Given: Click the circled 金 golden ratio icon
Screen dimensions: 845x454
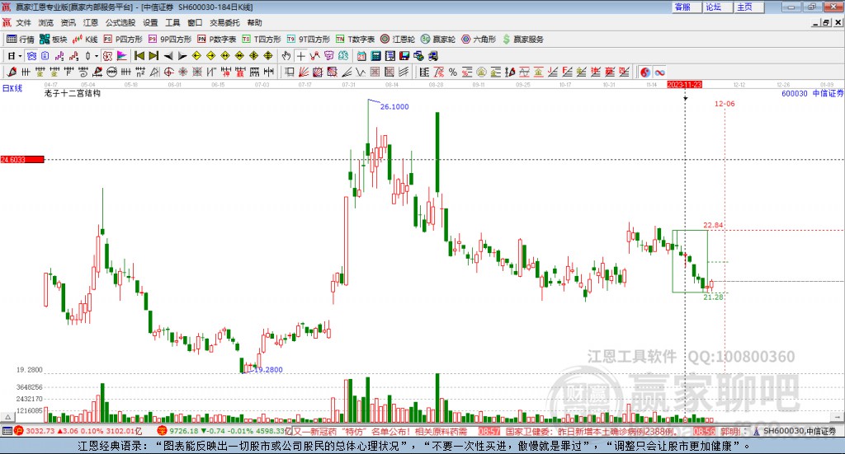Looking at the screenshot, I should point(481,72).
